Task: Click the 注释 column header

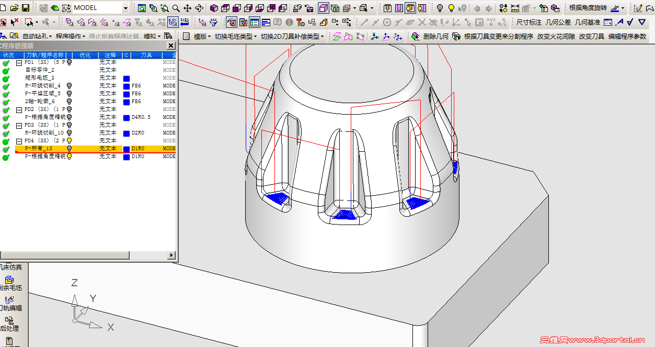Action: click(110, 55)
